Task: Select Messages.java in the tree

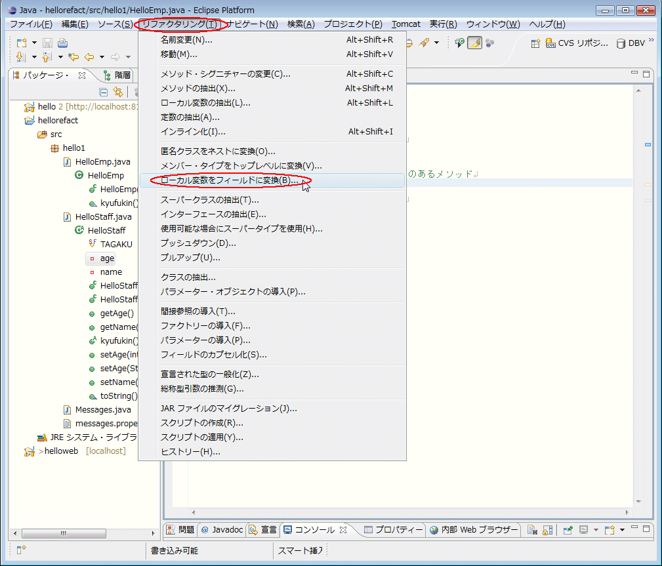Action: [x=96, y=409]
